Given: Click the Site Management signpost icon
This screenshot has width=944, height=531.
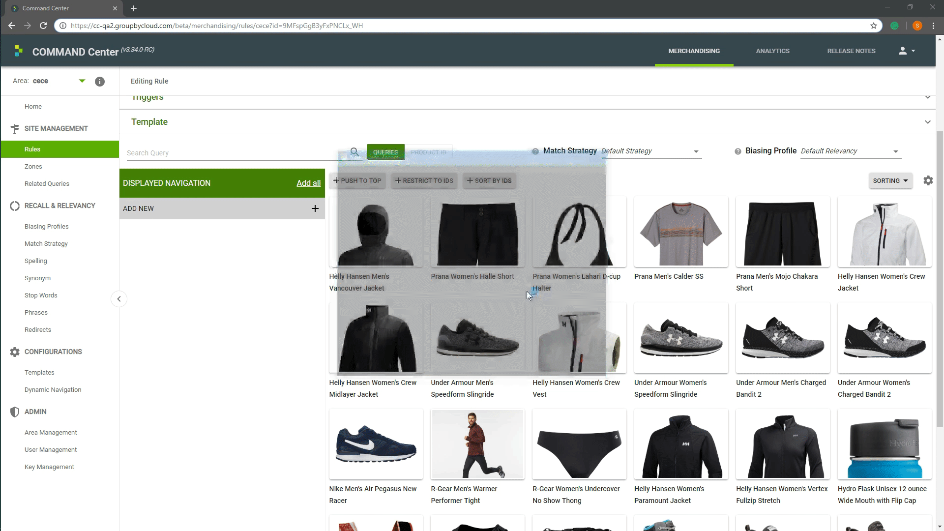Looking at the screenshot, I should coord(15,129).
